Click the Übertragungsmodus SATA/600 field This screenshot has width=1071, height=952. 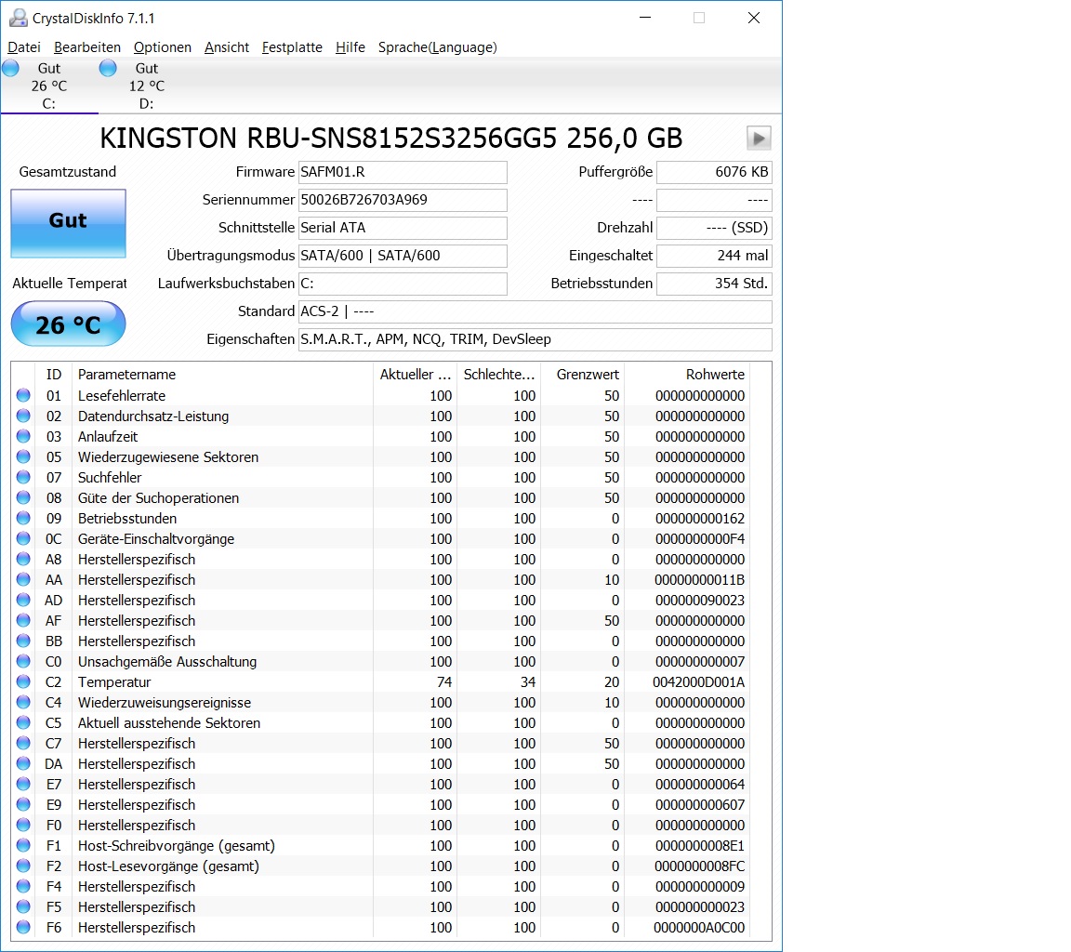[403, 256]
